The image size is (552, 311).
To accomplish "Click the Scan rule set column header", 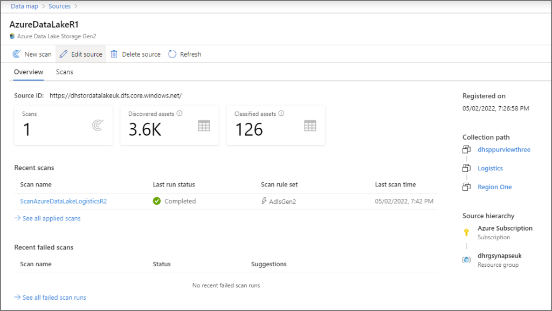I will click(279, 184).
